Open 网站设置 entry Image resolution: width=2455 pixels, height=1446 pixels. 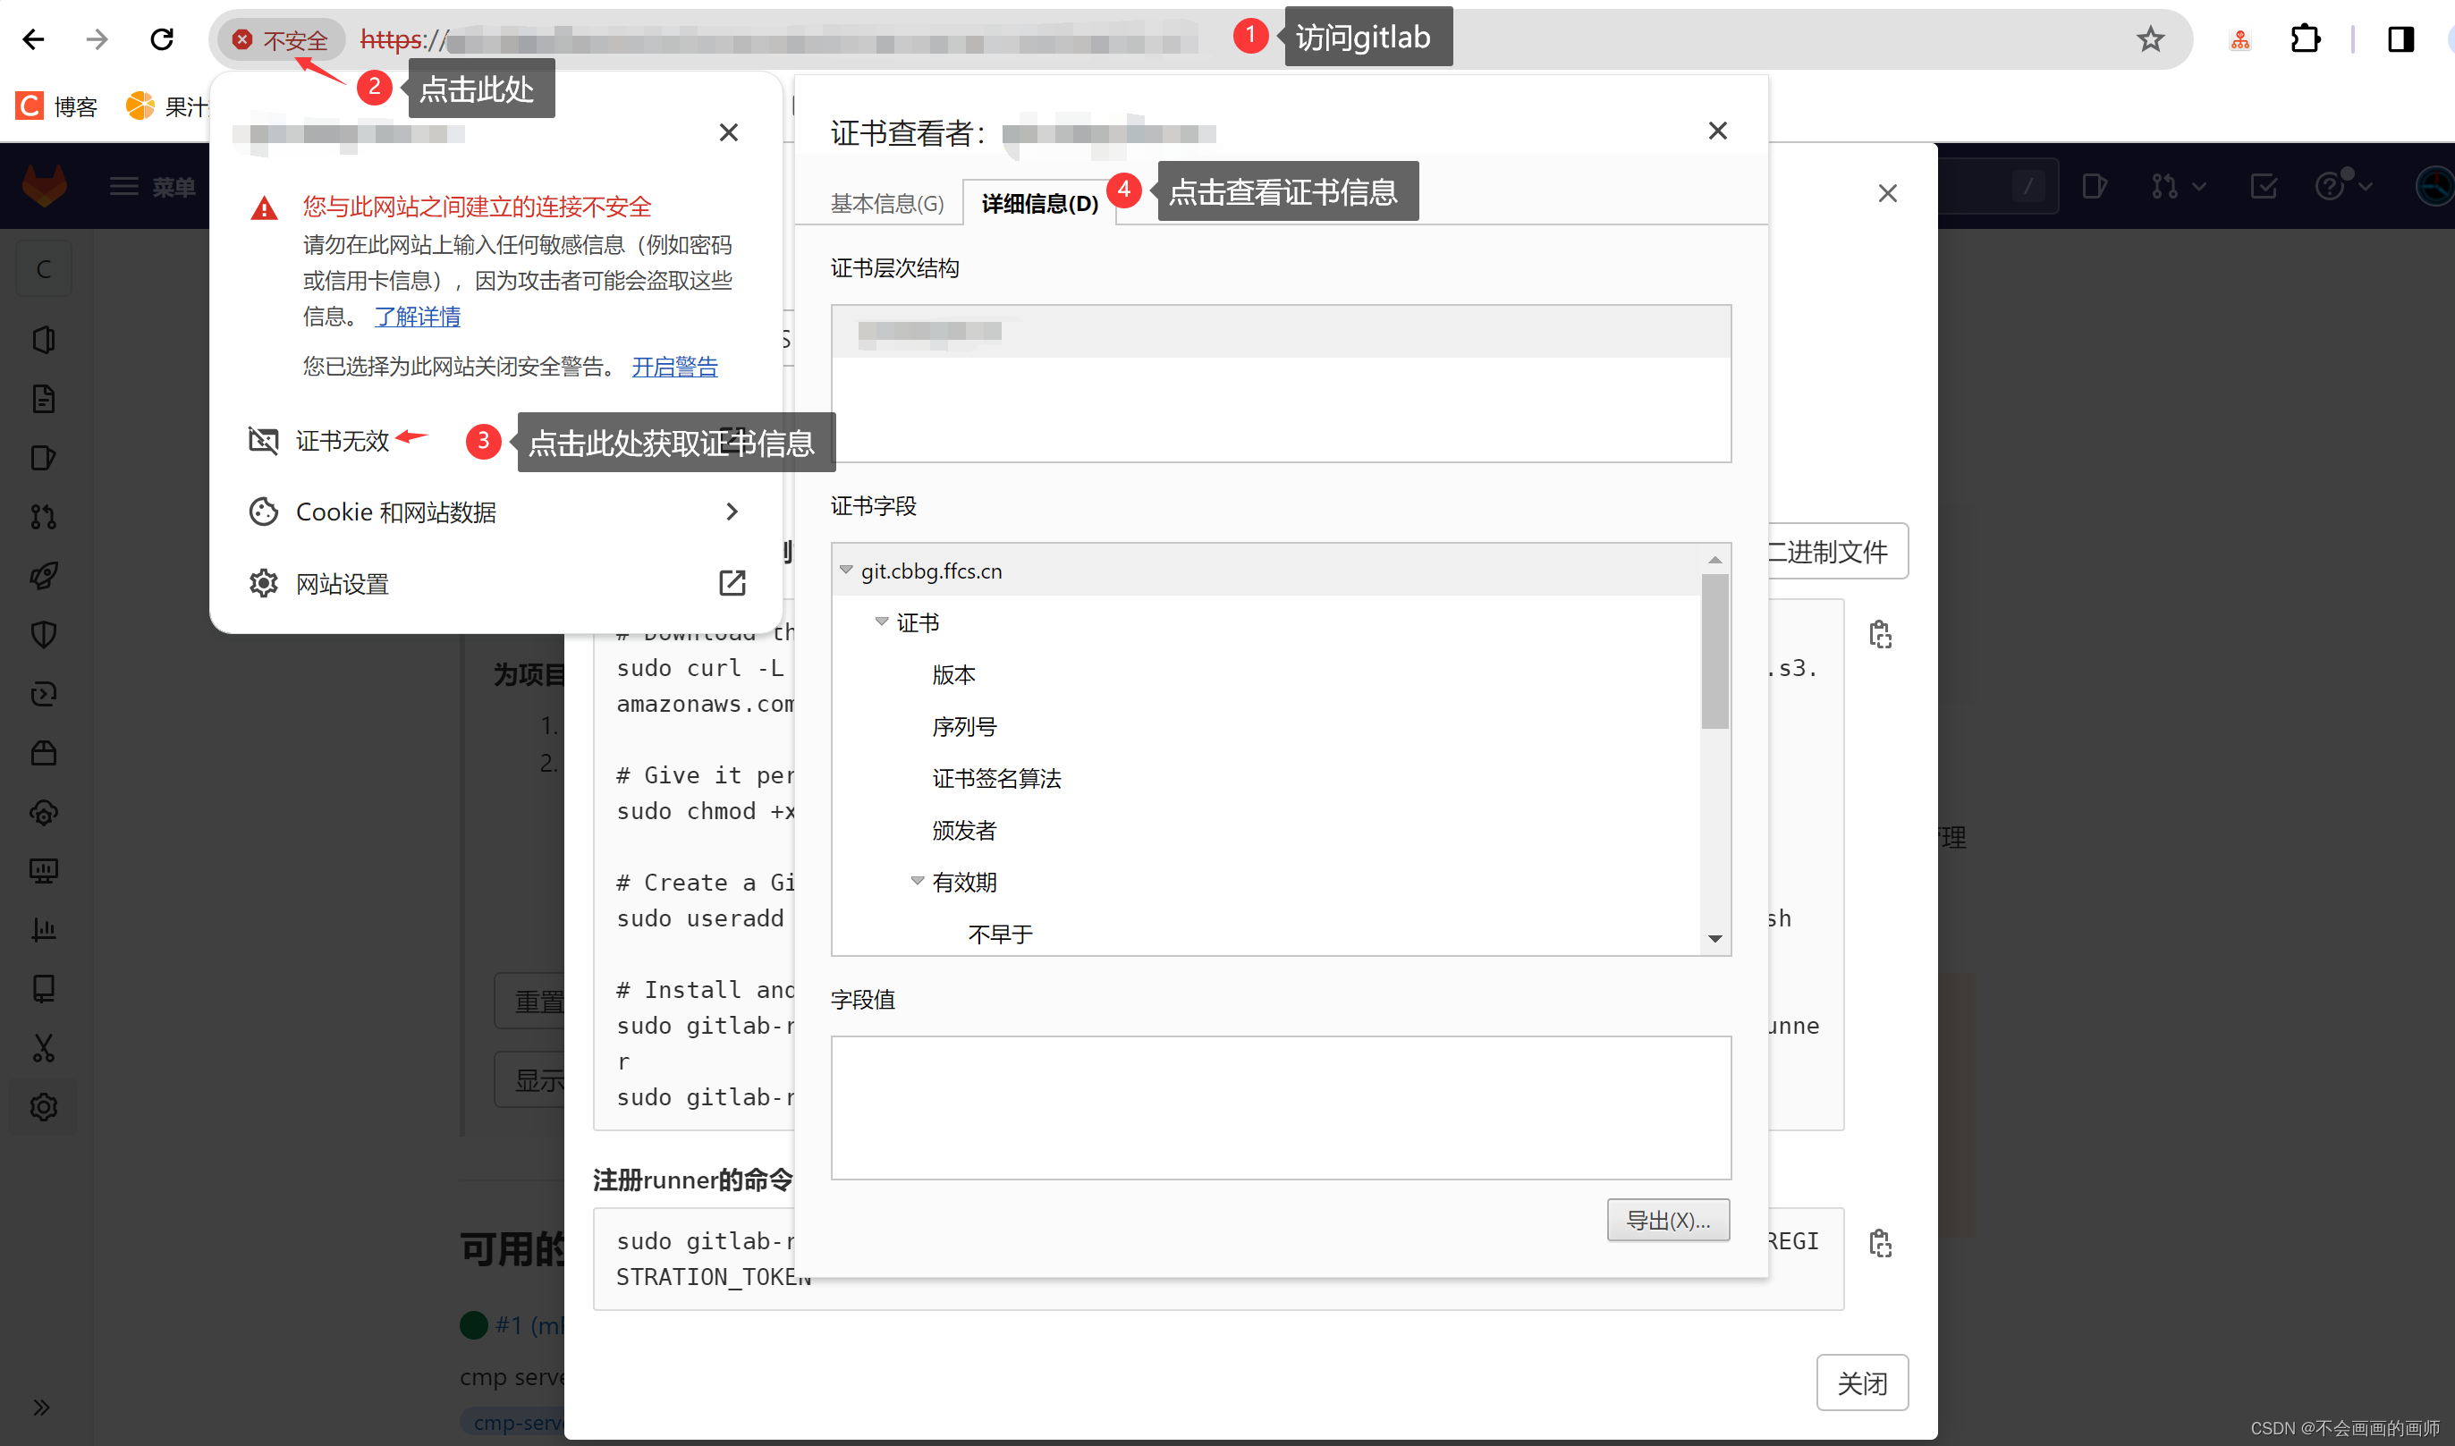point(495,583)
